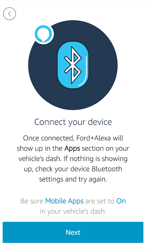This screenshot has height=250, width=146.
Task: Select the bold 'Apps' word
Action: point(72,149)
